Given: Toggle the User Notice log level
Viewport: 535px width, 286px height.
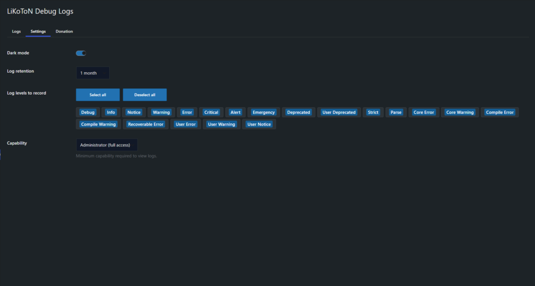Looking at the screenshot, I should tap(259, 124).
